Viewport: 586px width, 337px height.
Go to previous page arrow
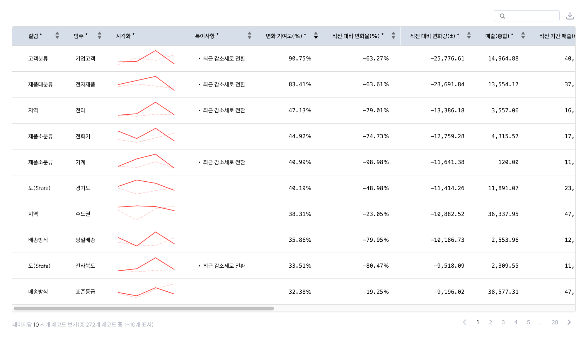pos(465,322)
